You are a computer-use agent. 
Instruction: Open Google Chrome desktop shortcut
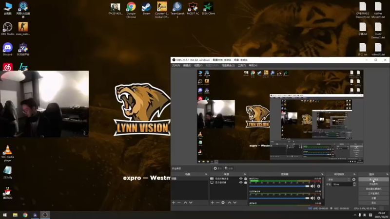pos(131,10)
